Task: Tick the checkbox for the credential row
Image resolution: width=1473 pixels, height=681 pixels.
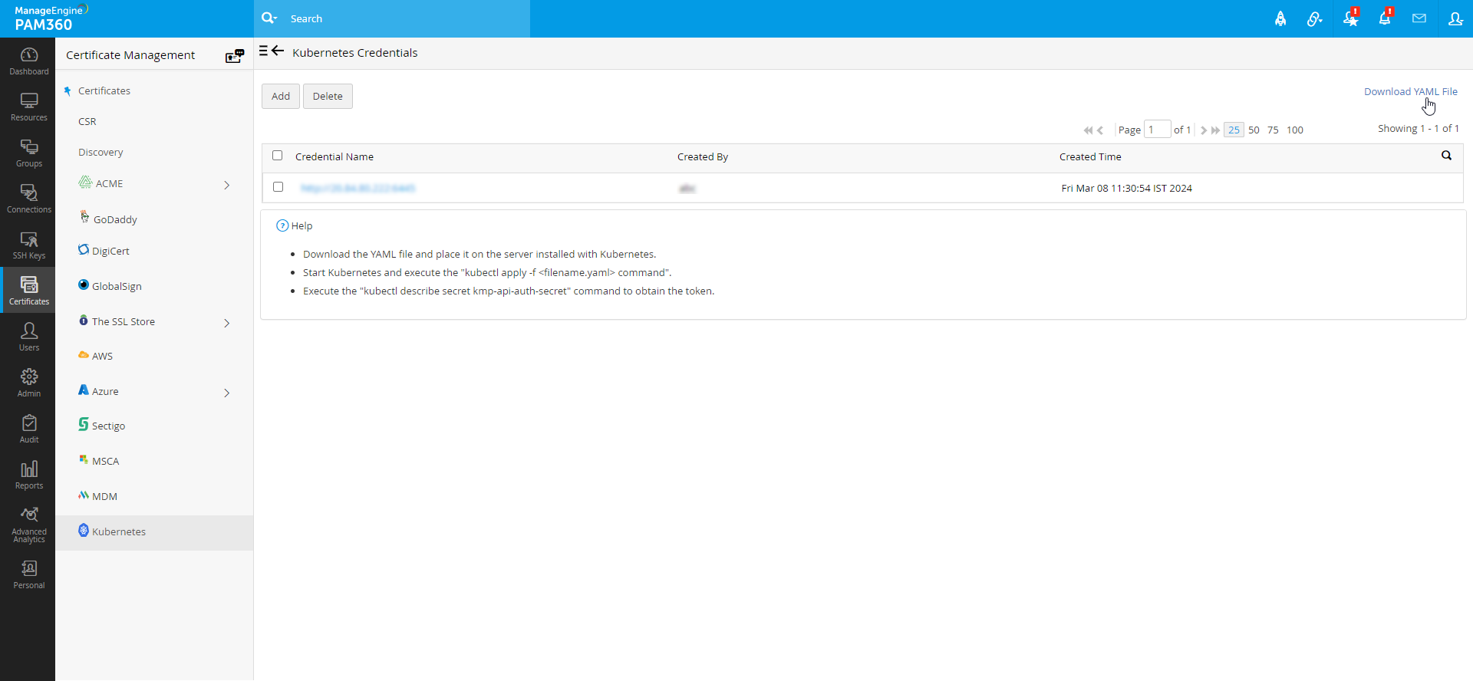Action: [278, 187]
